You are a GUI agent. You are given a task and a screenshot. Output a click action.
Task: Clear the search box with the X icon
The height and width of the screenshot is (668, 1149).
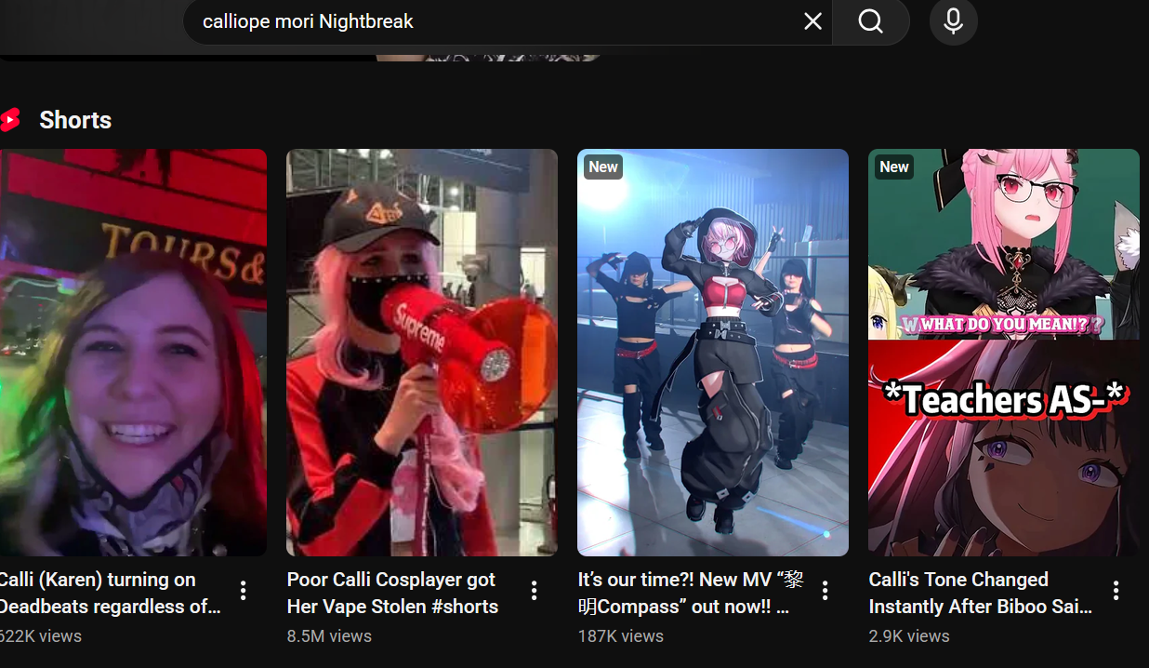coord(812,20)
